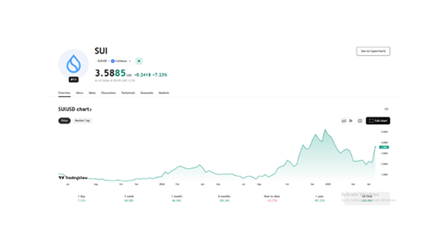Click See on Supercharts button
This screenshot has height=251, width=447.
tap(373, 51)
